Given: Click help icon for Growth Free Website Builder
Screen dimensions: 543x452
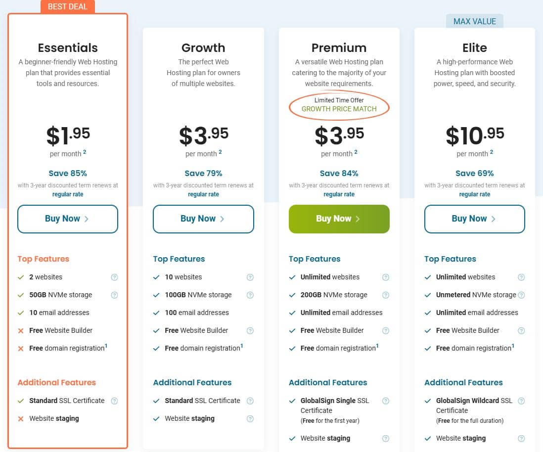Looking at the screenshot, I should pyautogui.click(x=250, y=330).
